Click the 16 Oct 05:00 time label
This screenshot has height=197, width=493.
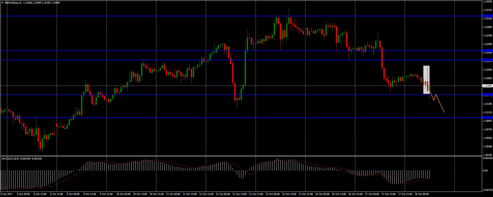tap(322, 194)
